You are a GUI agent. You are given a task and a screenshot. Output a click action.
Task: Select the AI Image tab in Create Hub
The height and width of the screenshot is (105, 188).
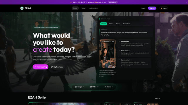pyautogui.click(x=103, y=24)
